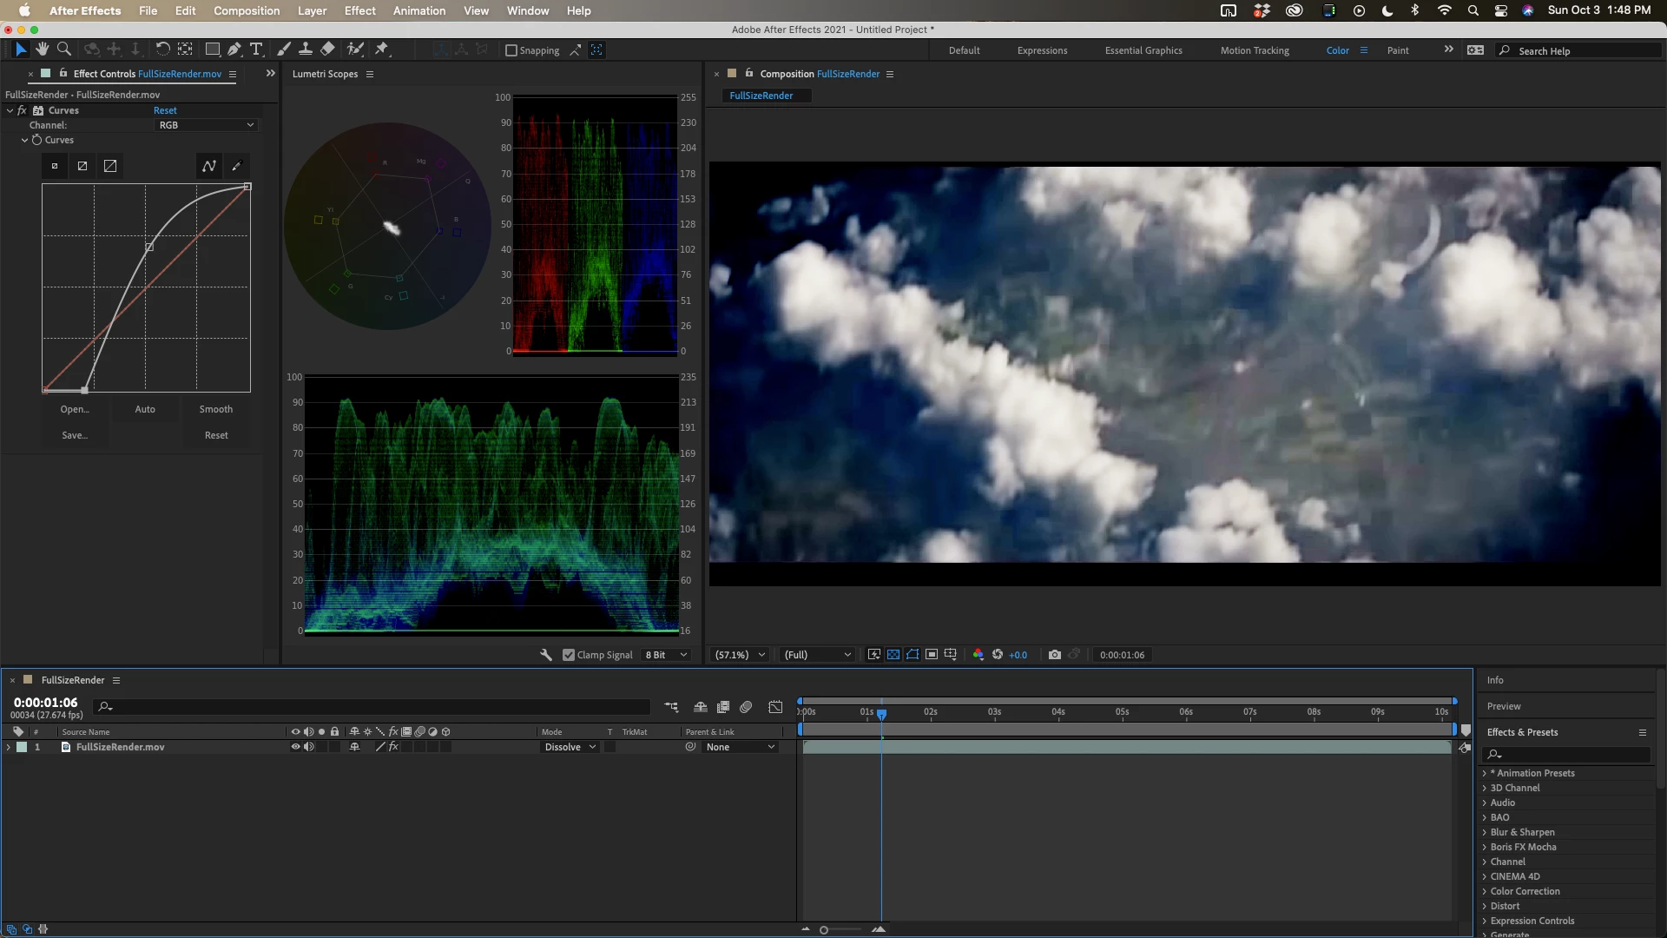Open the Composition menu

tap(246, 10)
